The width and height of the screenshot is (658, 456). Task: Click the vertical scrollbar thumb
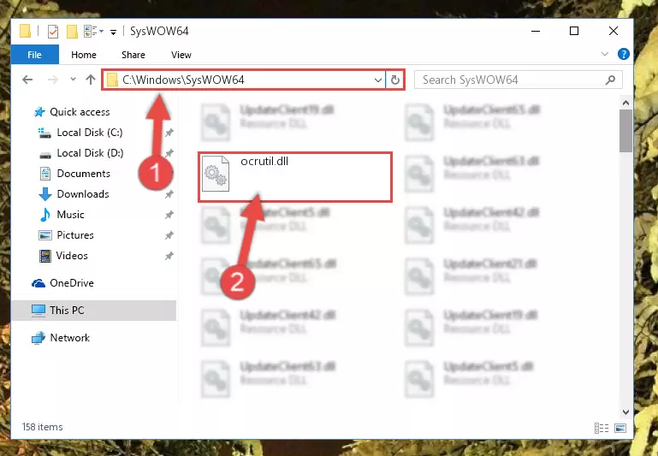tap(625, 131)
